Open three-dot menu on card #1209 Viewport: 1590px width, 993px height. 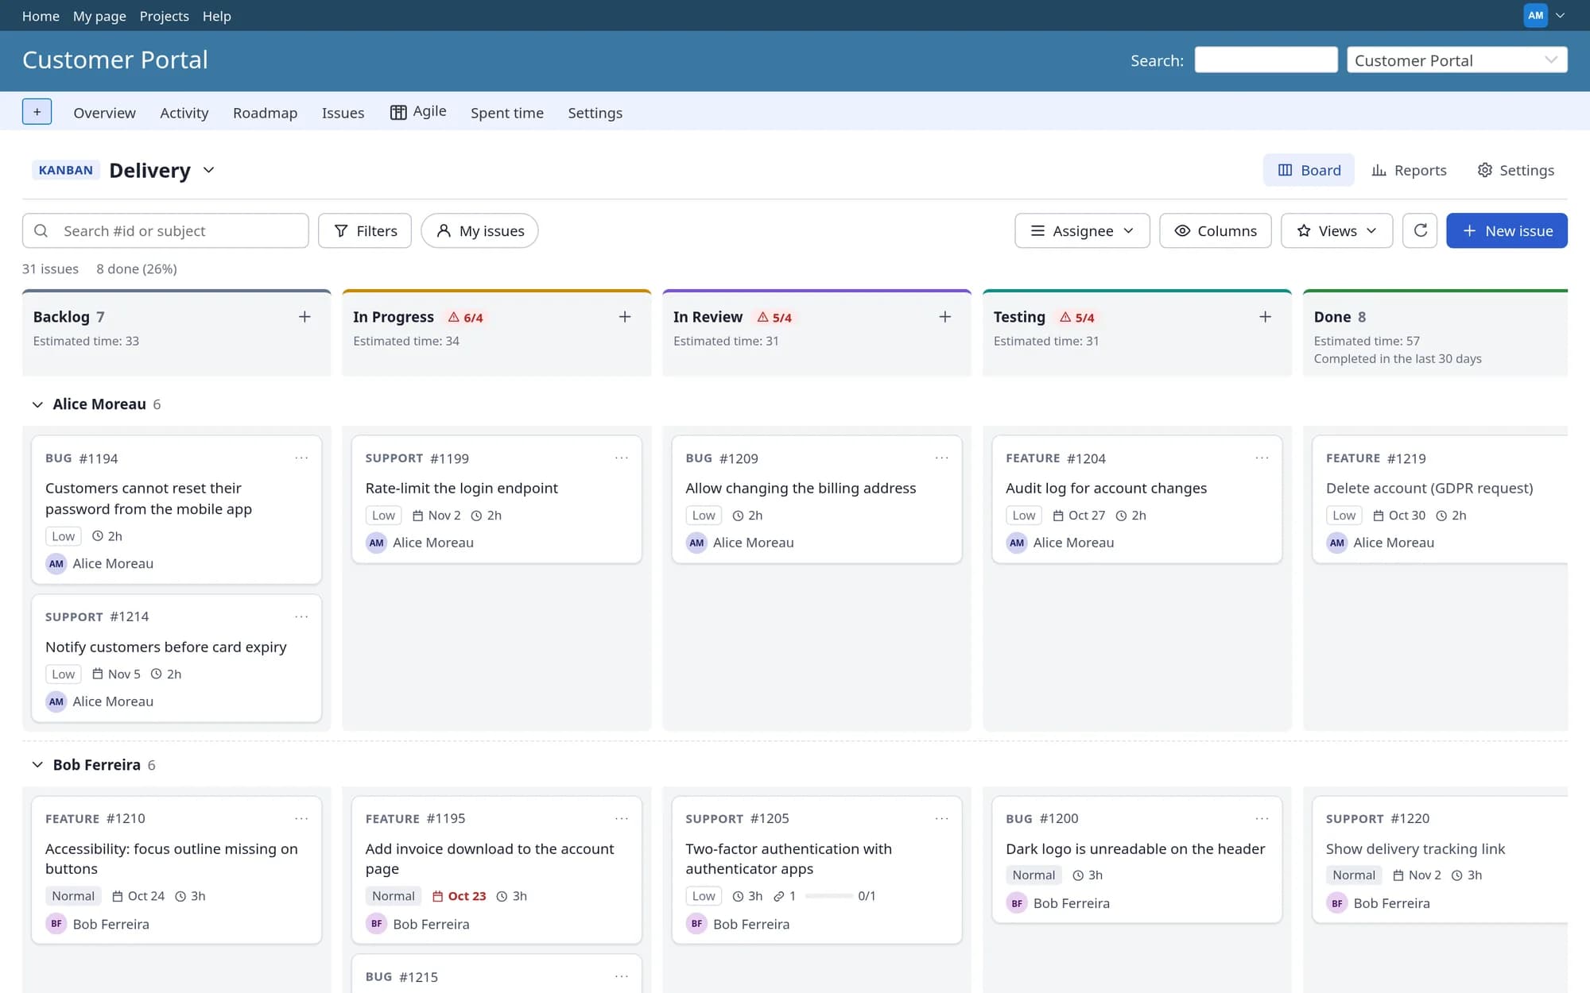pyautogui.click(x=942, y=458)
